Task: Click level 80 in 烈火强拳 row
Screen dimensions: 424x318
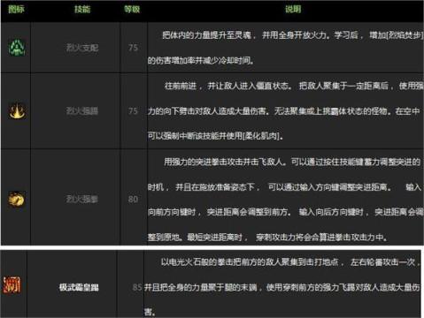Action: [133, 200]
